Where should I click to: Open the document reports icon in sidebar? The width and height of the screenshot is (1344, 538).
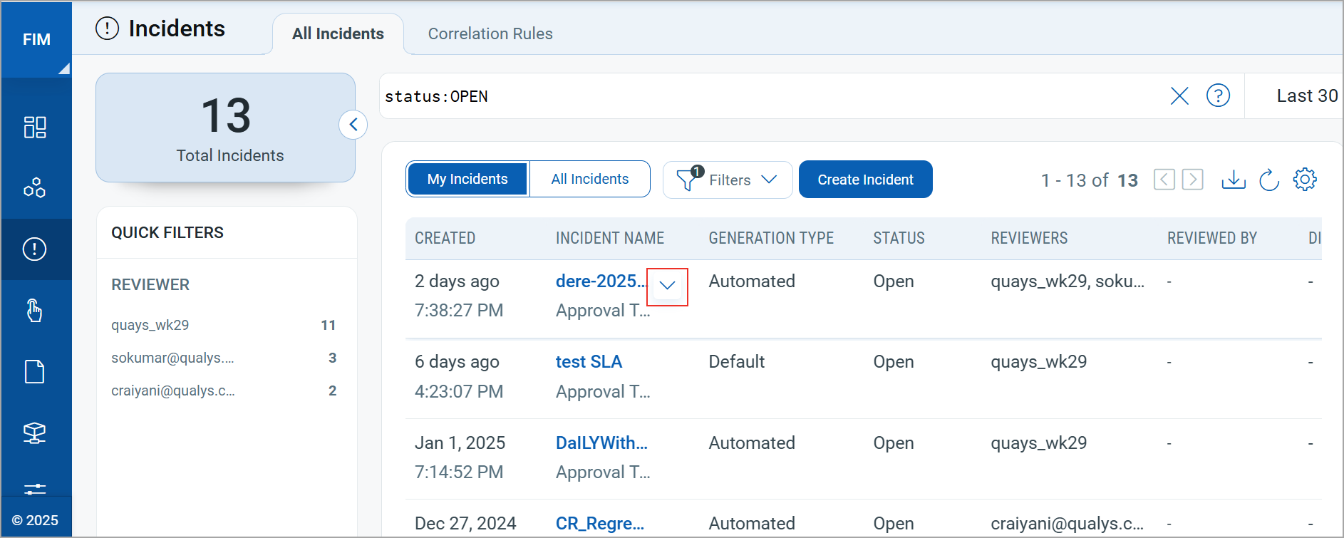coord(35,372)
